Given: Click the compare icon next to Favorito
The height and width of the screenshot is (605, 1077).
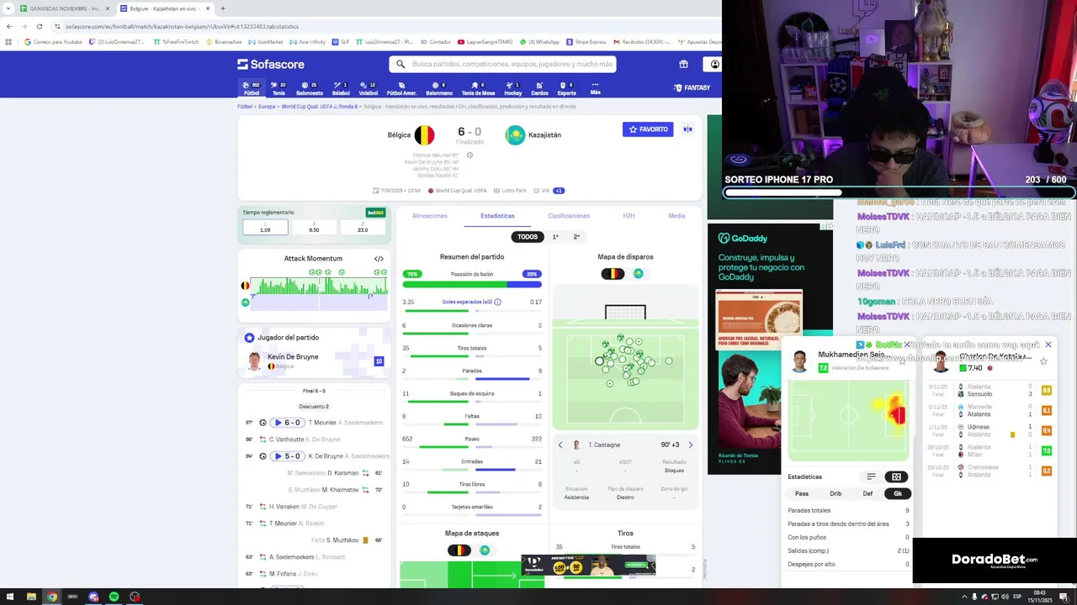Looking at the screenshot, I should [687, 129].
